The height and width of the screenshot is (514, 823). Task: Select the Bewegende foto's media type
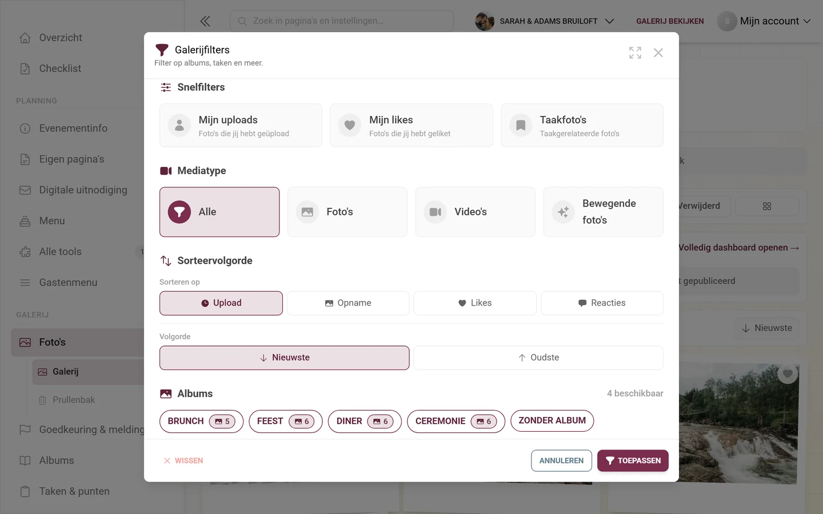tap(603, 212)
